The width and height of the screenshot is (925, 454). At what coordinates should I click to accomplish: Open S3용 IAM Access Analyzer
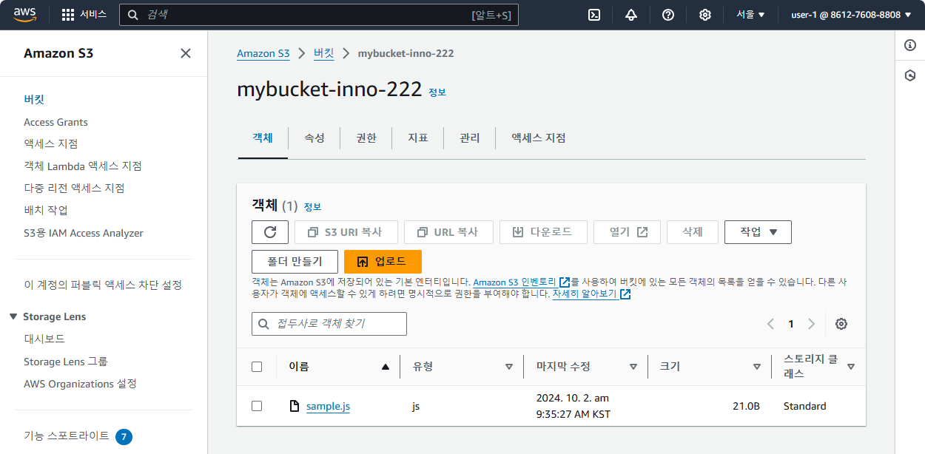point(84,233)
